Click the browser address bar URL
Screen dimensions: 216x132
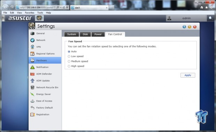click(38, 7)
